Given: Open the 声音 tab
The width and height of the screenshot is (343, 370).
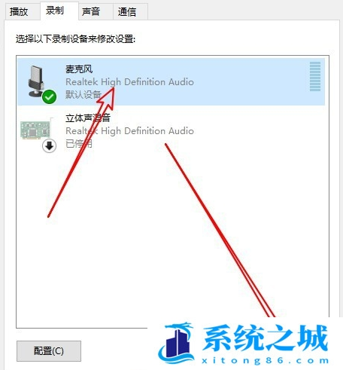Looking at the screenshot, I should coord(91,11).
